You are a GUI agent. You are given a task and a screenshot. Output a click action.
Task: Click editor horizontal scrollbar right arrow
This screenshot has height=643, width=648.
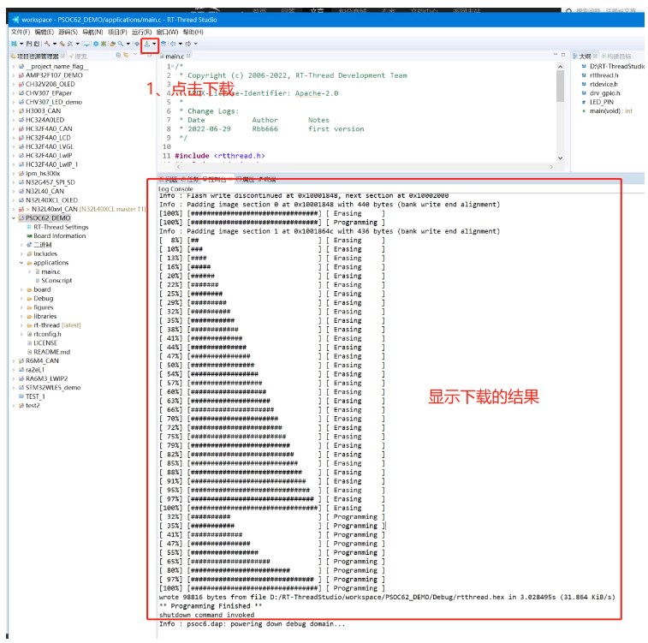tap(551, 167)
